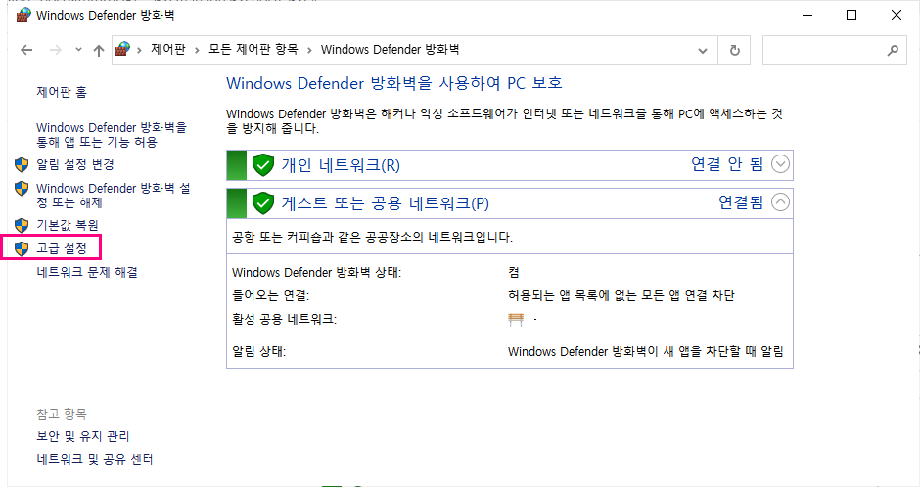Screen dimensions: 920x487
Task: Go up one level with up arrow
Action: tap(99, 51)
